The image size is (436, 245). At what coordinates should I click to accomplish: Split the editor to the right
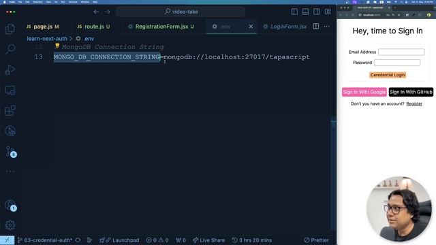(316, 27)
